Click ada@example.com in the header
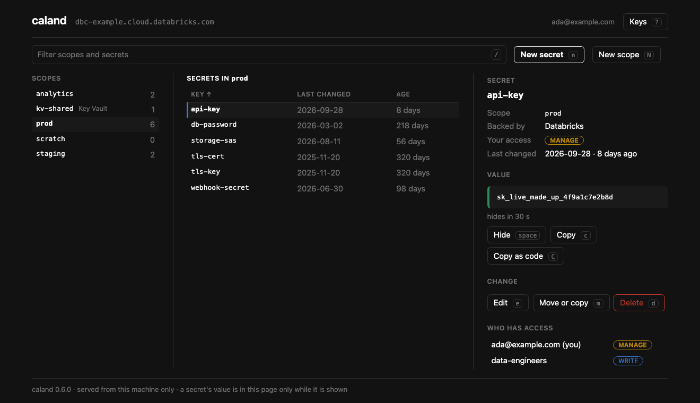Screen dimensions: 700x403 pos(583,22)
